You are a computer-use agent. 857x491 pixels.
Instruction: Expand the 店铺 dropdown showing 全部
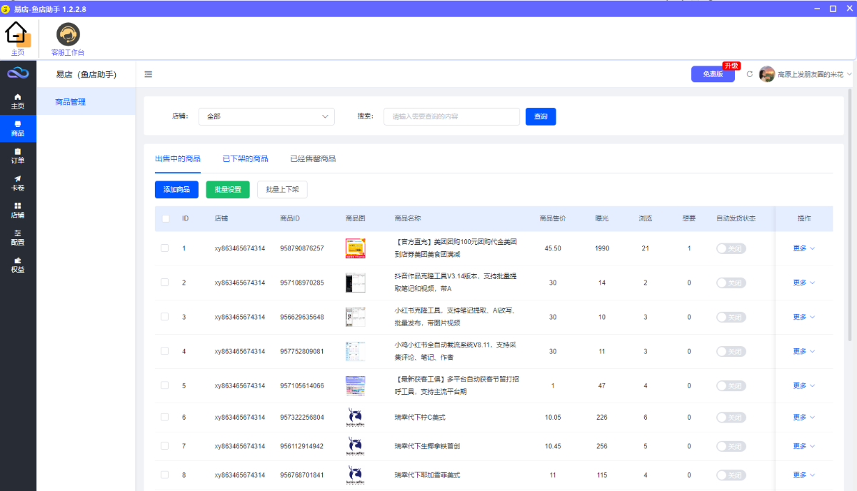266,116
